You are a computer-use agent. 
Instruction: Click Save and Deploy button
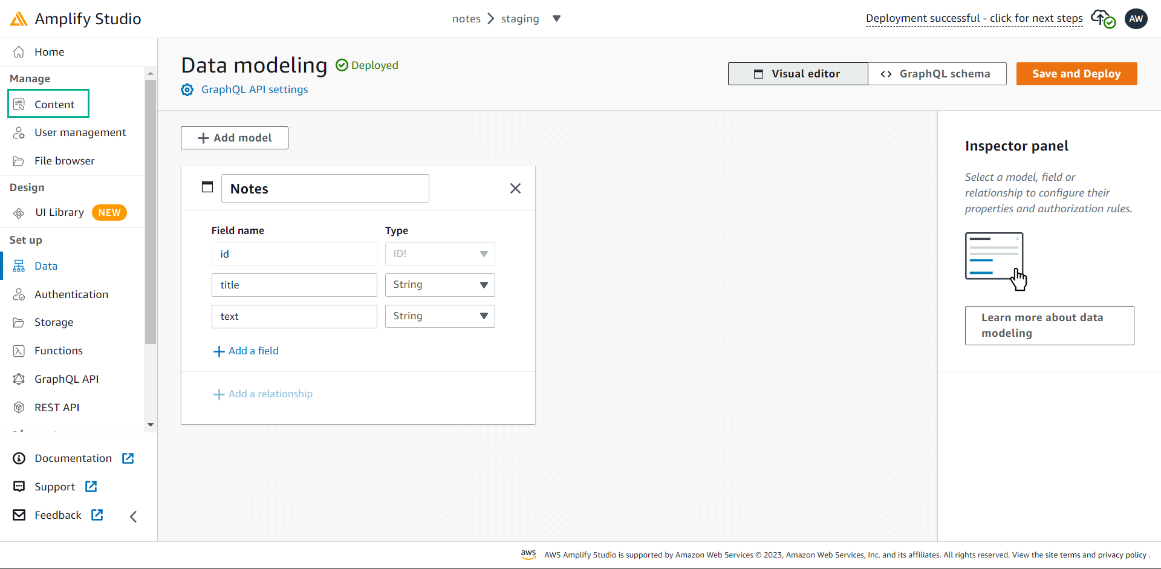point(1076,74)
